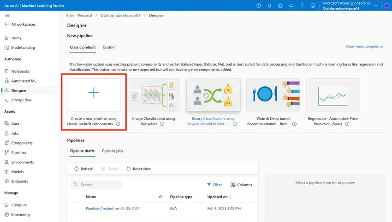Open the workspace subscription dropdown

376,6
